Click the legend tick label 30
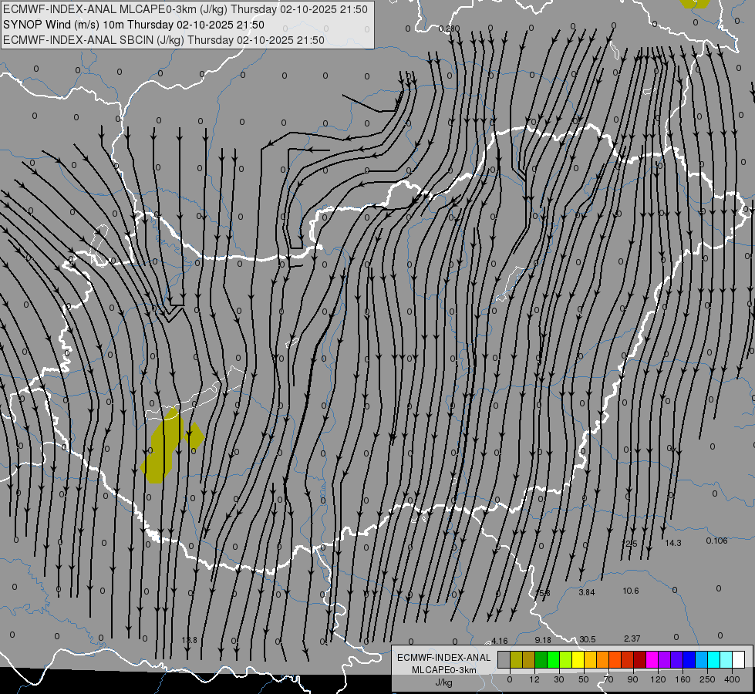This screenshot has width=755, height=694. tap(559, 679)
